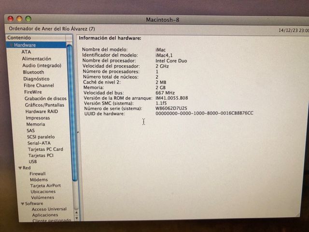
Task: Open the Bluetooth section
Action: pos(33,72)
